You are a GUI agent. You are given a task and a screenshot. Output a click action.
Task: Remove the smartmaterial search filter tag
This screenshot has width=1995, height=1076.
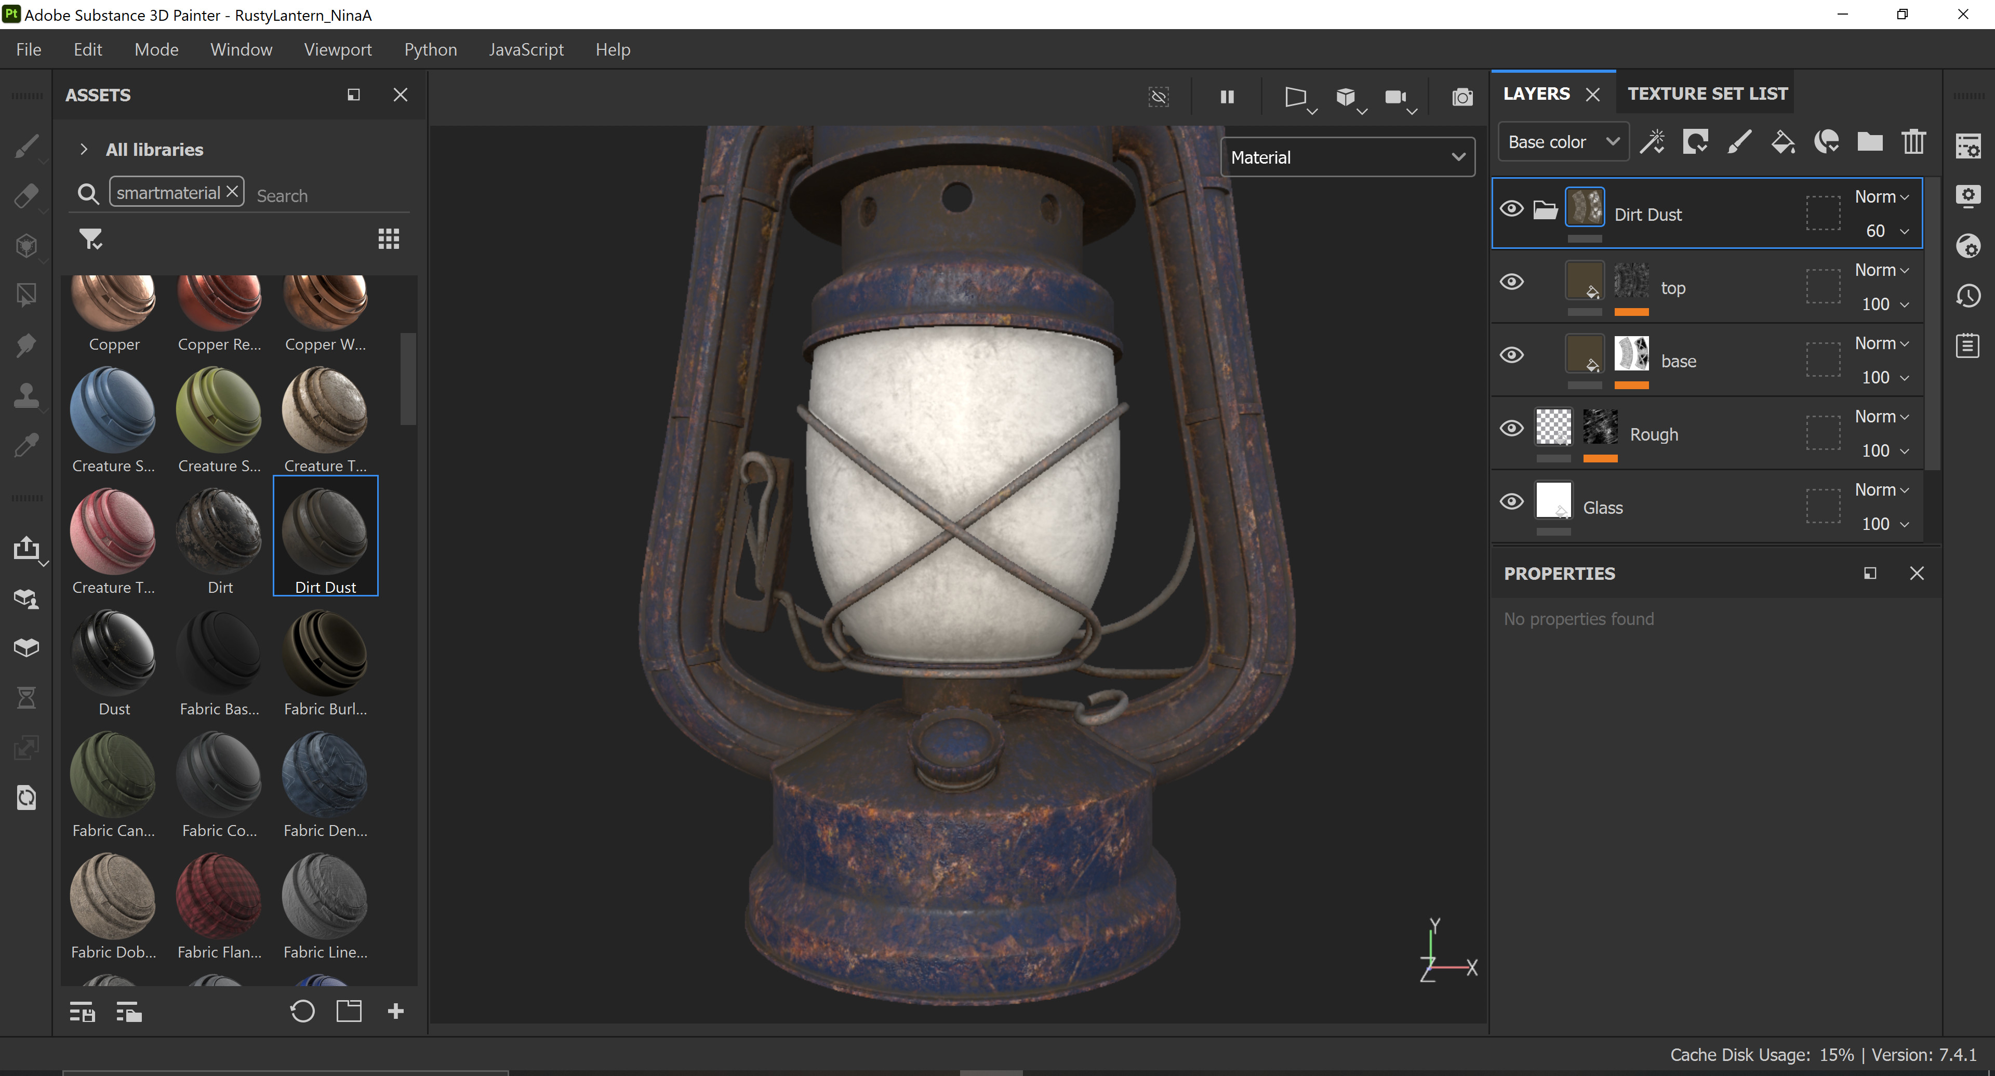(232, 191)
